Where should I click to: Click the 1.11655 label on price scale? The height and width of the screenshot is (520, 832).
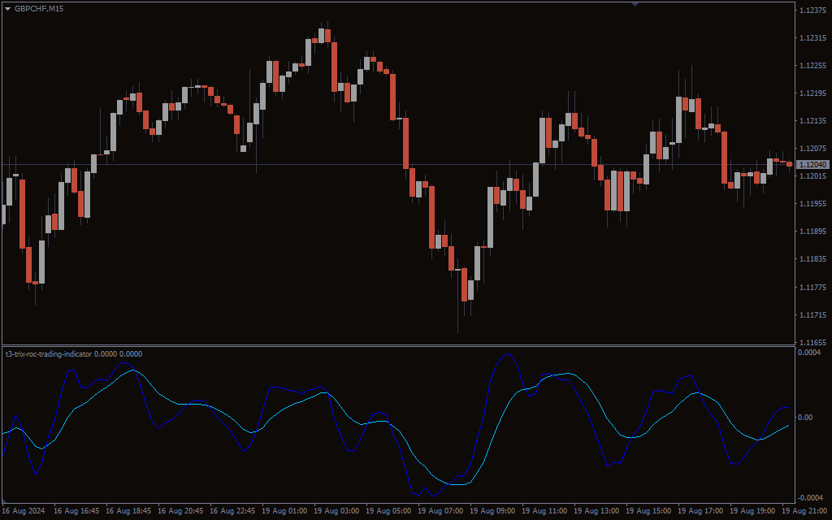pos(812,342)
